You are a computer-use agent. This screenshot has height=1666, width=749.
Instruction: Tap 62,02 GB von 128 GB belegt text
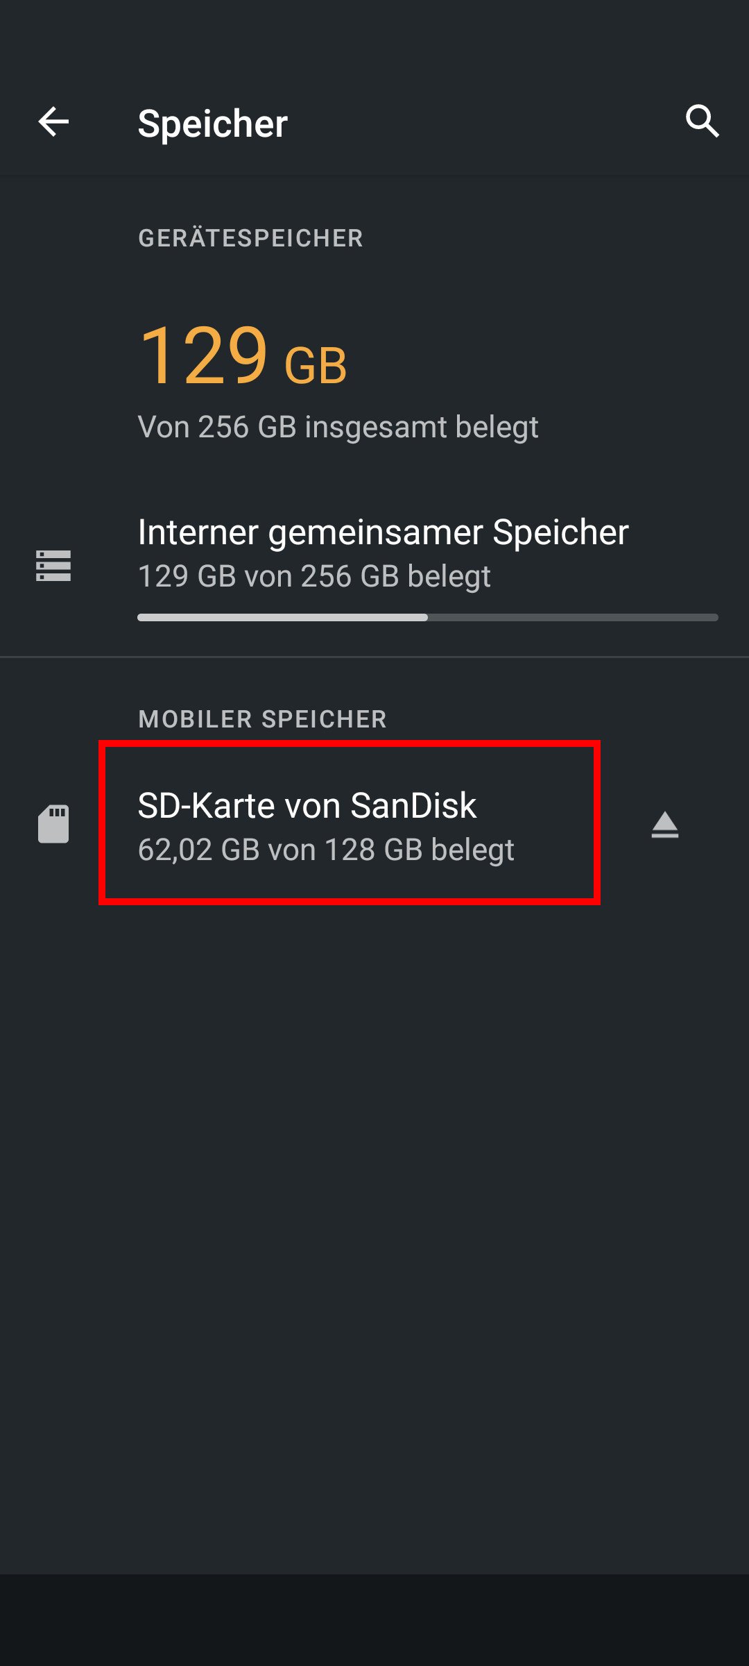click(x=326, y=849)
